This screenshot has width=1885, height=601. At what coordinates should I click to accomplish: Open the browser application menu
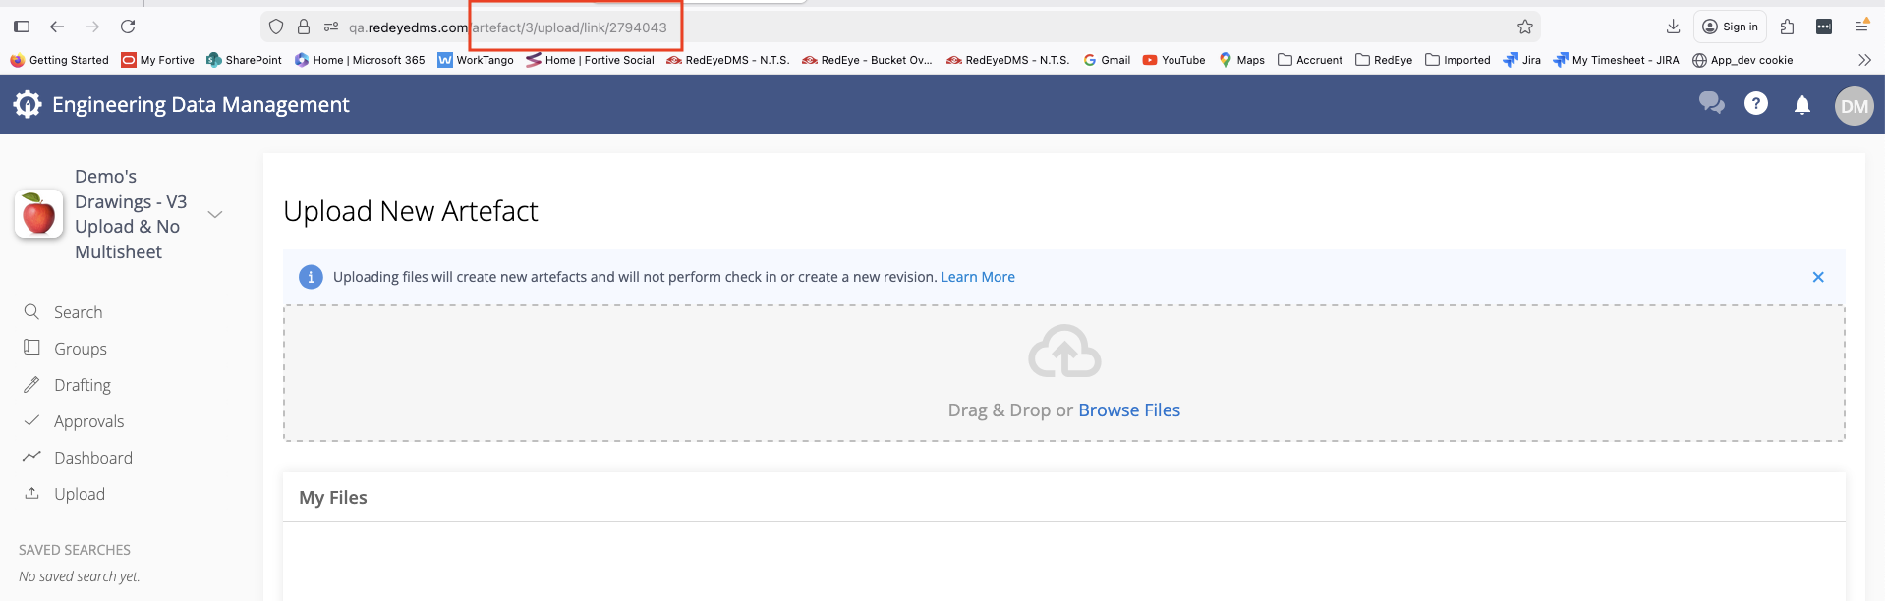[1861, 27]
